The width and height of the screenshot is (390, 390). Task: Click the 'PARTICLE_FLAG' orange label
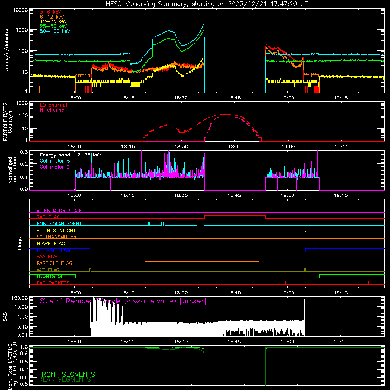click(x=55, y=263)
